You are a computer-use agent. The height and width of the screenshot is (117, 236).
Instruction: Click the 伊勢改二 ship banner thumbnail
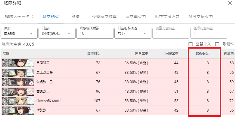tap(18, 110)
